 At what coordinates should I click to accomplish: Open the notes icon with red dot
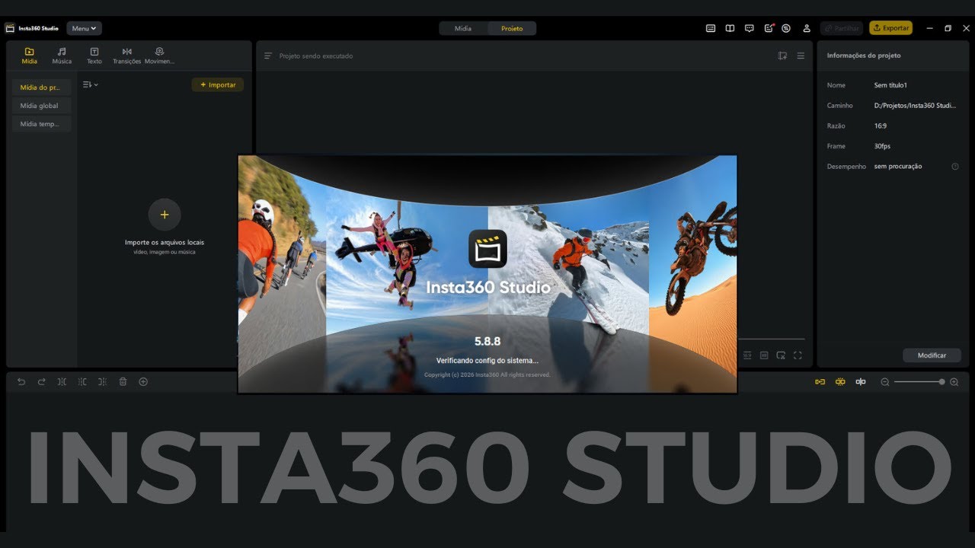768,28
